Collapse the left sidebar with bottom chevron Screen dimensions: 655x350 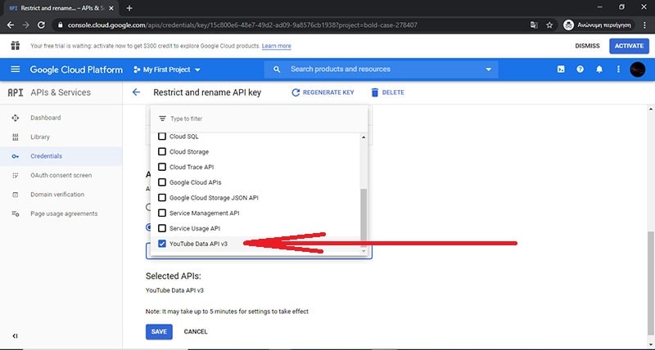tap(16, 336)
